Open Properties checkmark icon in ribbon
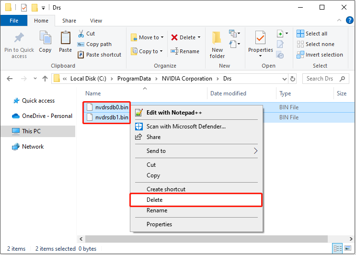Image resolution: width=356 pixels, height=255 pixels. 260,38
